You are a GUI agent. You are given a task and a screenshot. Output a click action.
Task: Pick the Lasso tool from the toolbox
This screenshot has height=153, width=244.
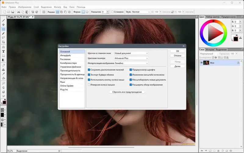pos(3,38)
